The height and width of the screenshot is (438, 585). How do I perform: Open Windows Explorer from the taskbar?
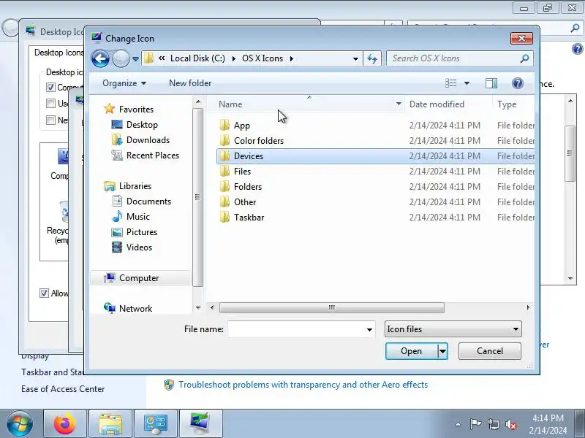tap(110, 424)
